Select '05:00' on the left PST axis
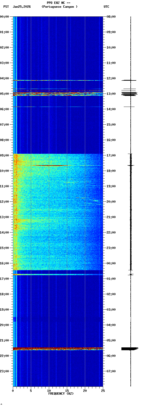The height and width of the screenshot is (407, 142). [5, 94]
